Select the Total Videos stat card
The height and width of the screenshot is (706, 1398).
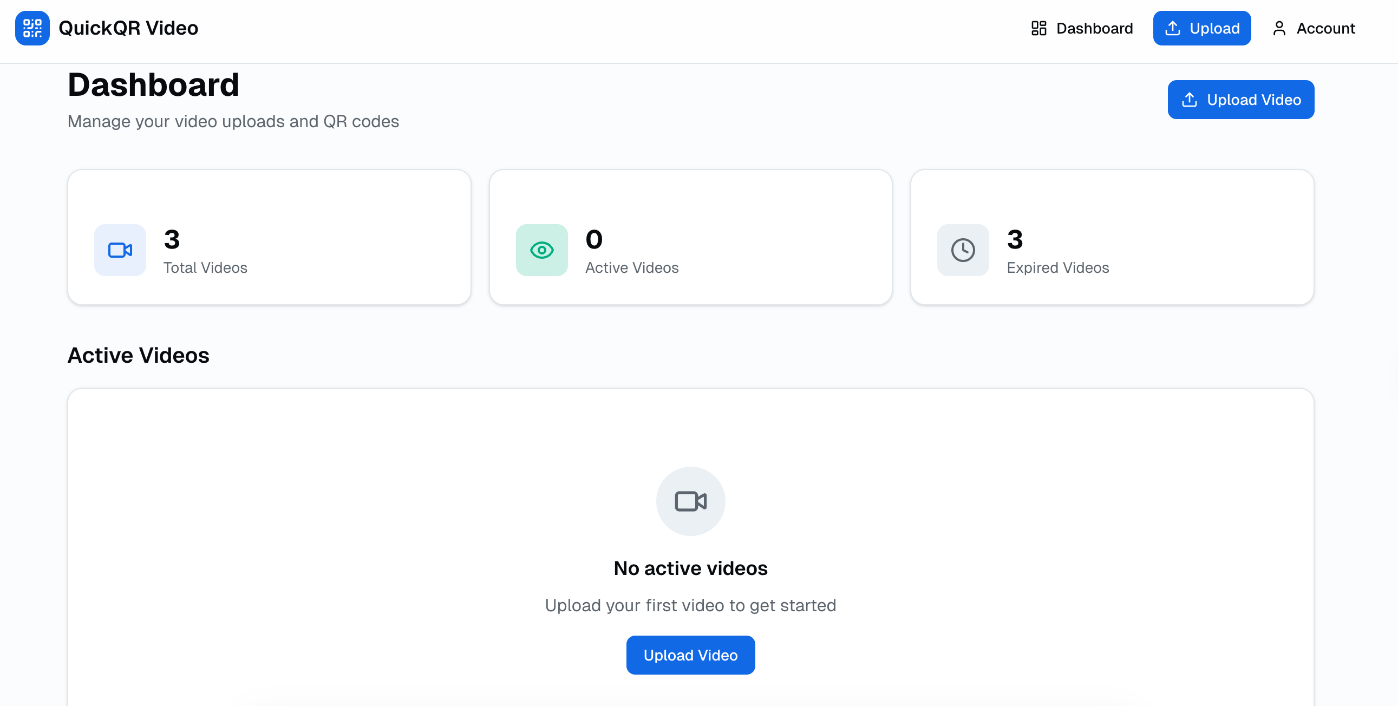coord(269,237)
